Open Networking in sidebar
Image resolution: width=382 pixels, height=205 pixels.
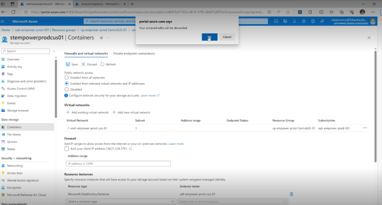click(15, 166)
